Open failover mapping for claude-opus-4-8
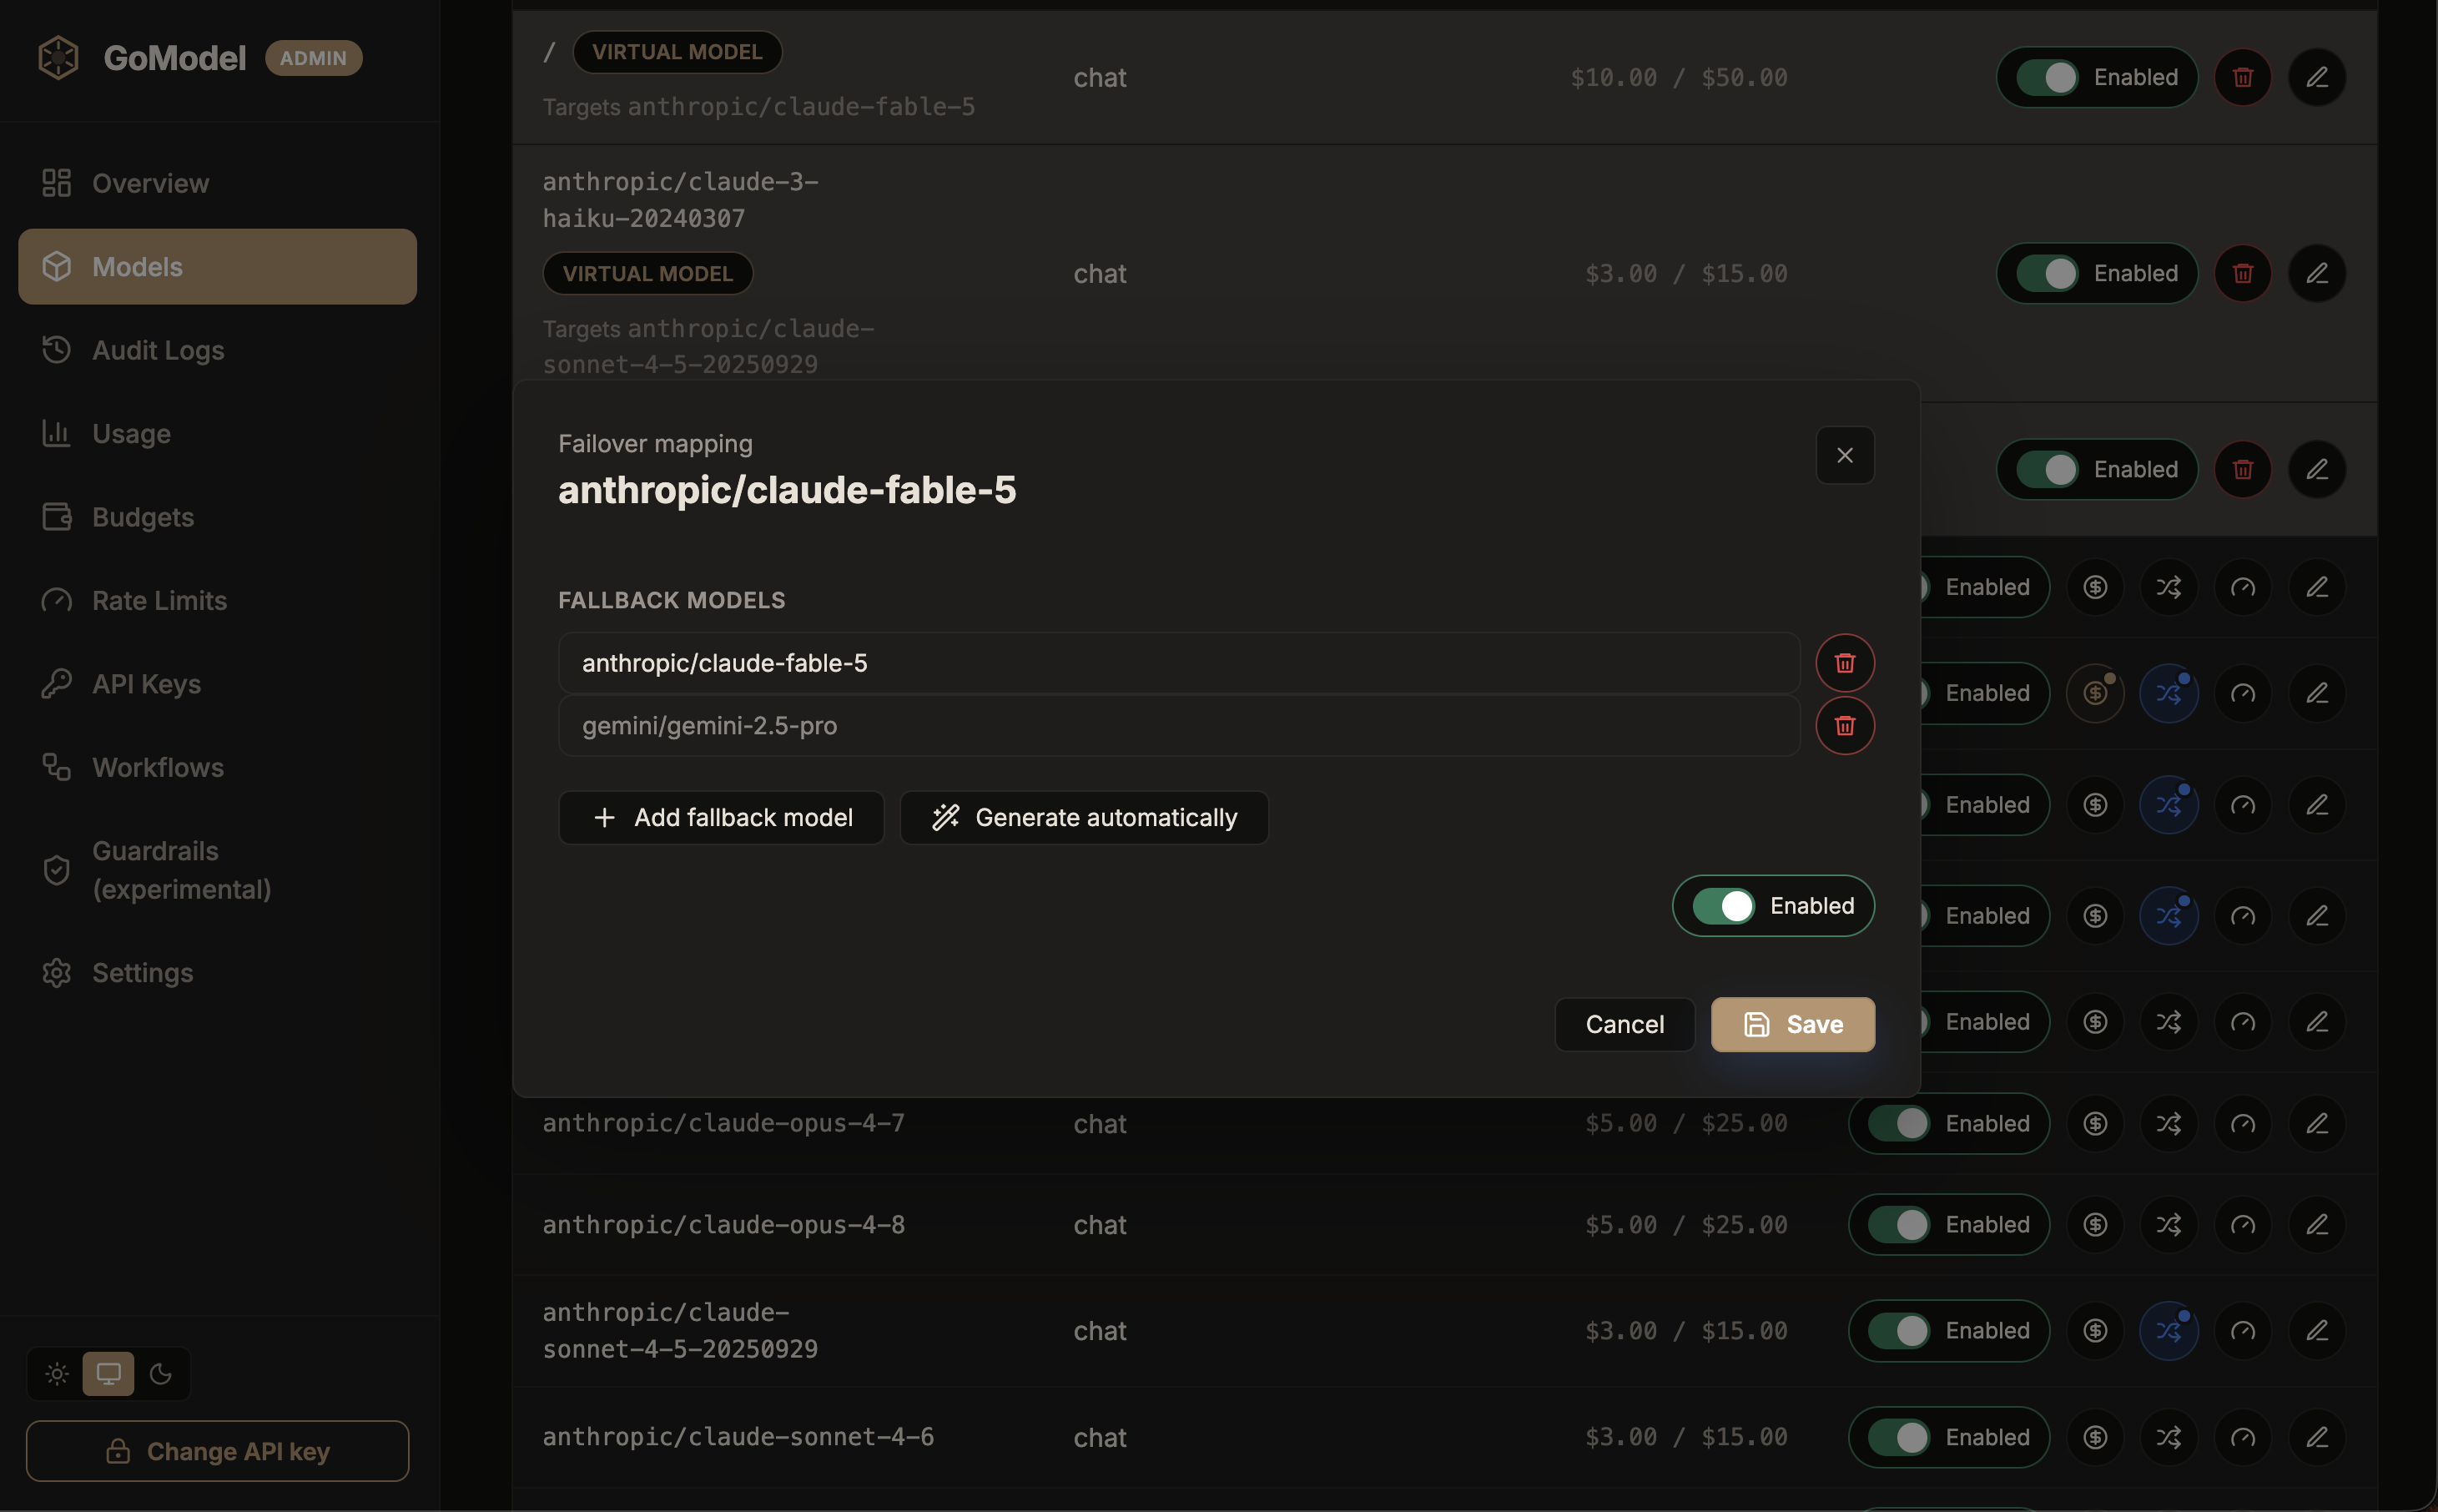The image size is (2438, 1512). tap(2169, 1224)
